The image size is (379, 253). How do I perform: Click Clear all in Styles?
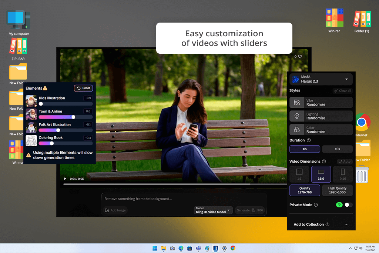pyautogui.click(x=342, y=91)
